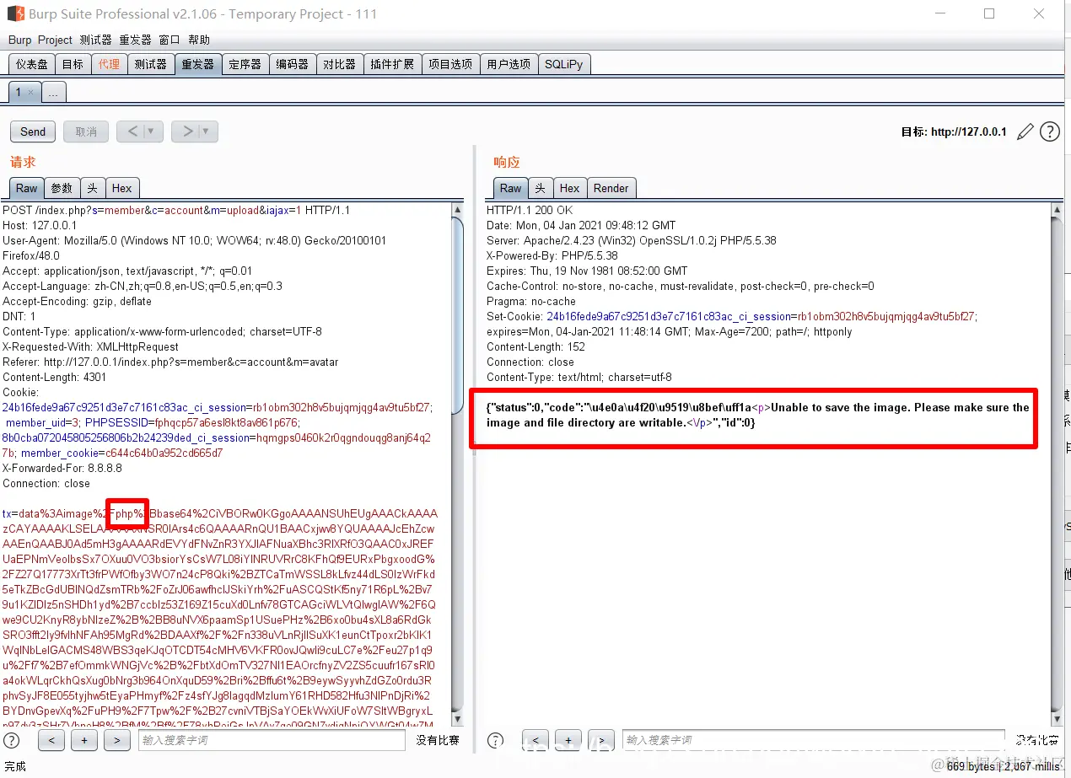Click the request scrollbar up arrow
This screenshot has width=1071, height=778.
point(458,209)
